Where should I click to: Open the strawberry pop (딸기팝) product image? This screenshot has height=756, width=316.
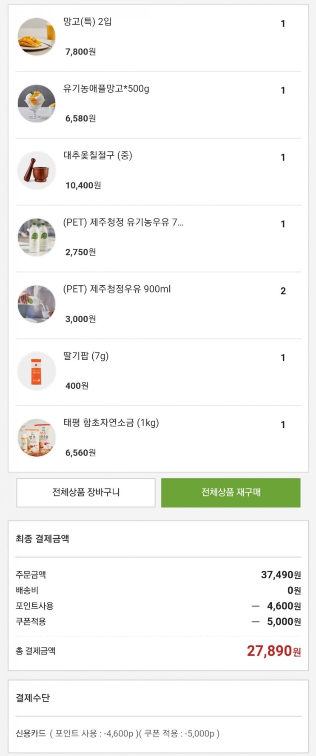pos(37,371)
